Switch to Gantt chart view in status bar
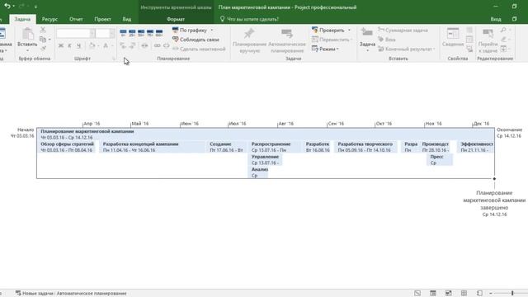 (x=417, y=293)
